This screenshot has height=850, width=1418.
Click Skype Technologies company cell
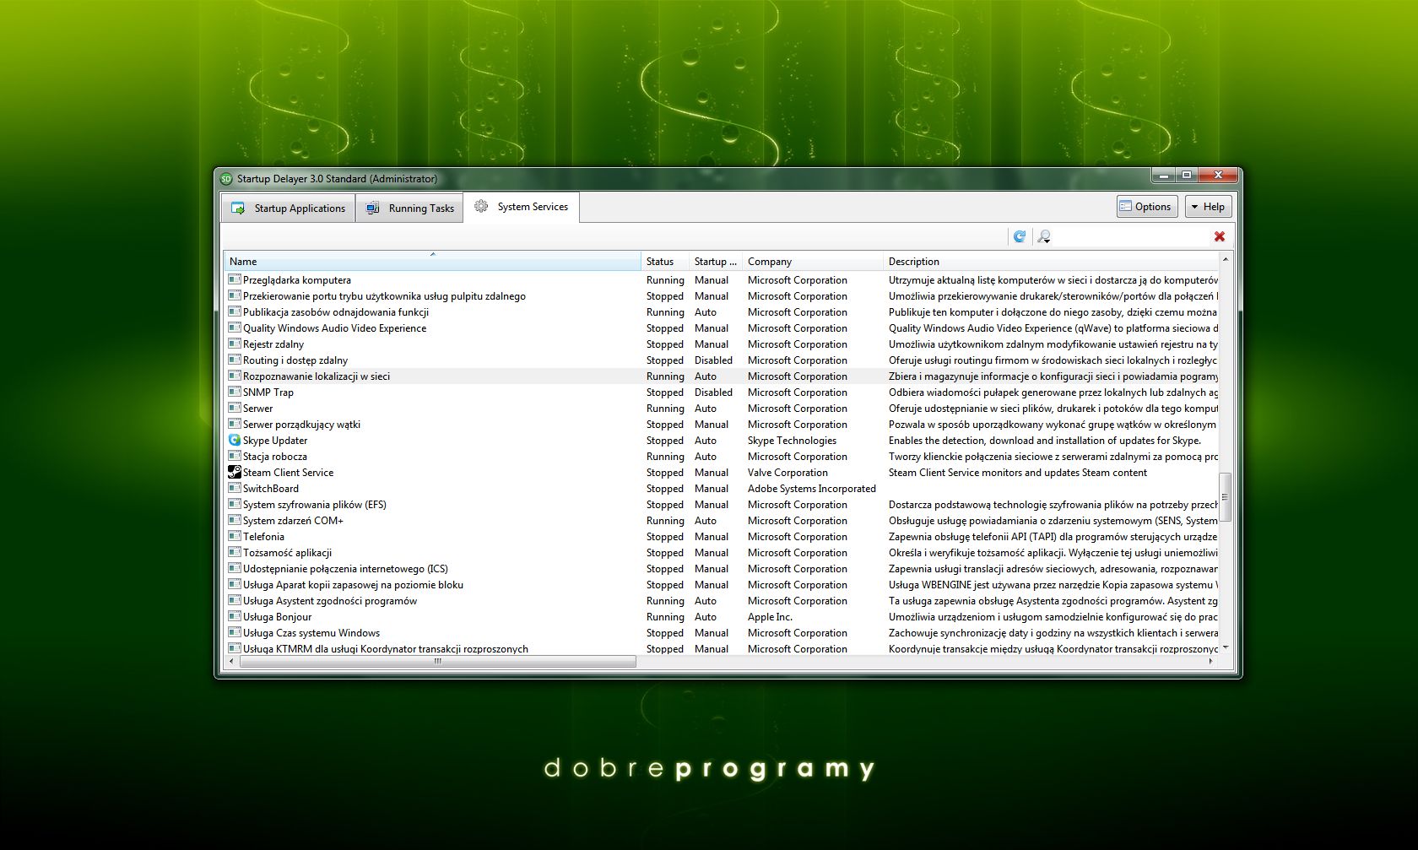792,441
